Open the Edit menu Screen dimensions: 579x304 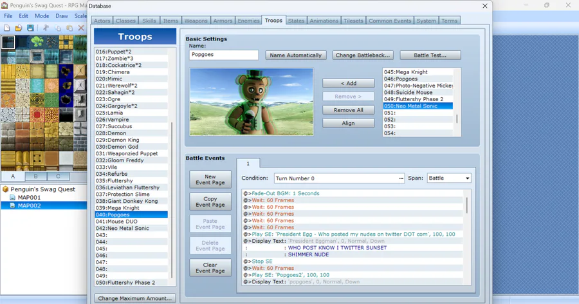click(24, 16)
